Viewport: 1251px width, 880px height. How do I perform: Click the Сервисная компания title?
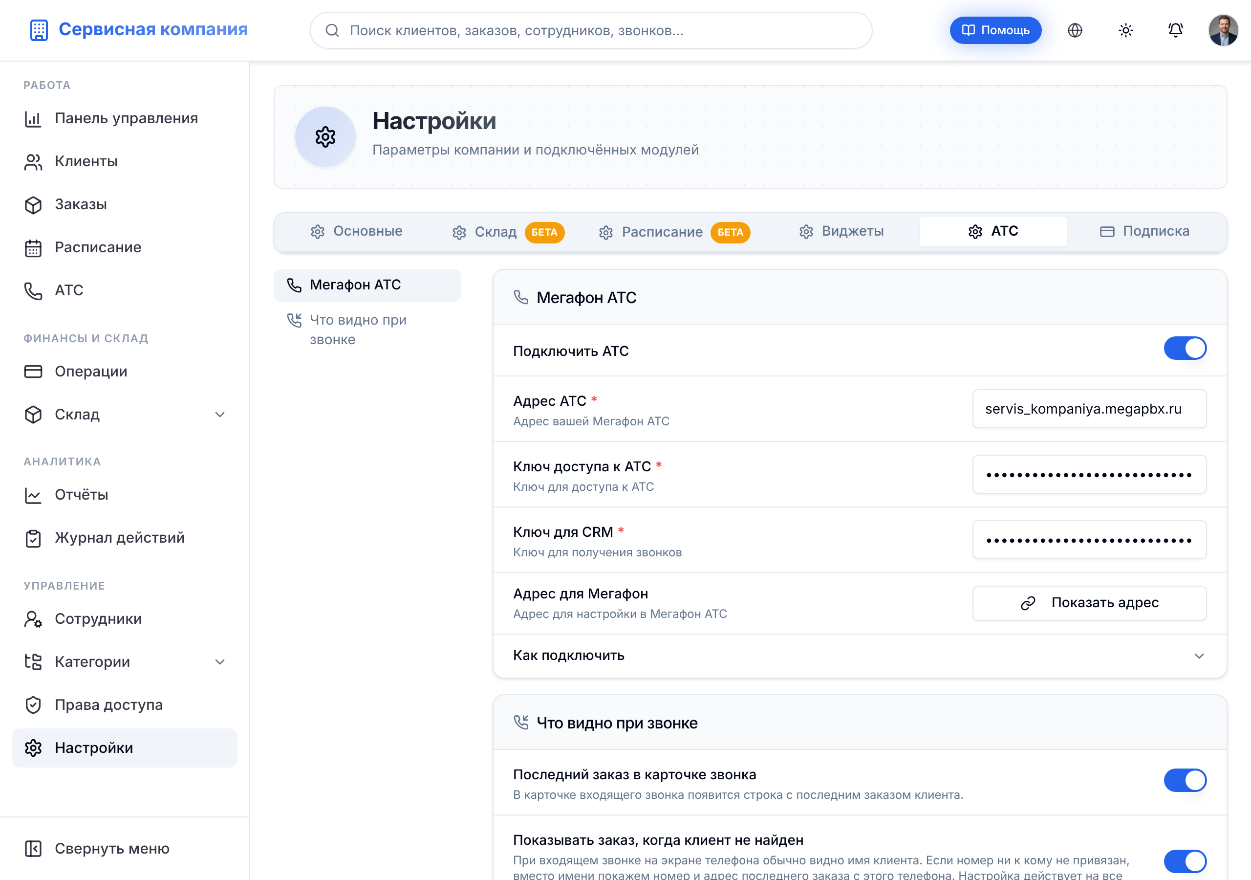pos(153,29)
